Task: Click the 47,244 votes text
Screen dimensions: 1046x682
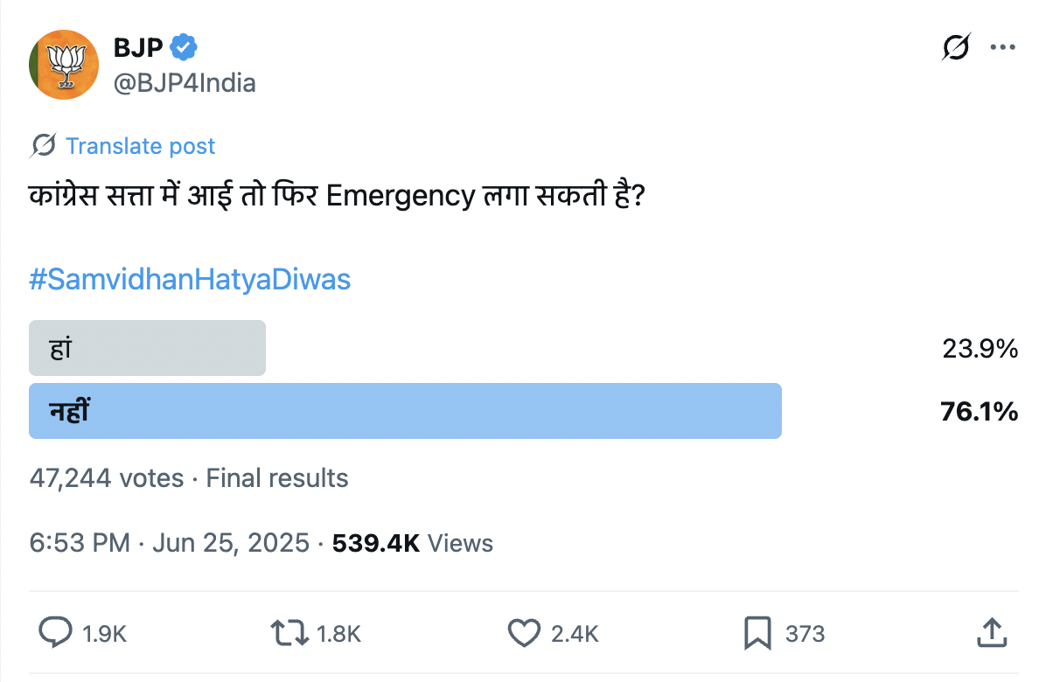Action: 107,478
